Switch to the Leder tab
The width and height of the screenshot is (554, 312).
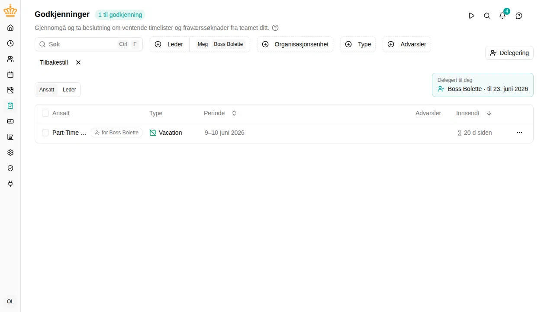(x=69, y=90)
